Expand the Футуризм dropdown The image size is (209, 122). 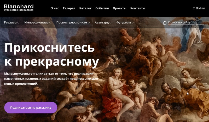(125, 22)
